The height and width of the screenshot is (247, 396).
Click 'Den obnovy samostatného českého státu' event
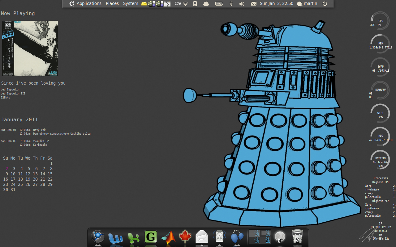(x=62, y=134)
